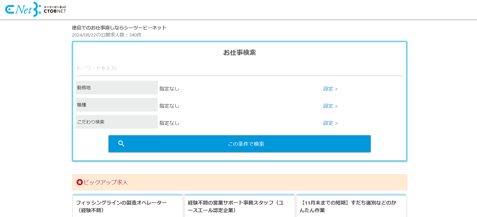Click the CtoBNet logo in the header
This screenshot has height=217, width=477.
click(36, 10)
